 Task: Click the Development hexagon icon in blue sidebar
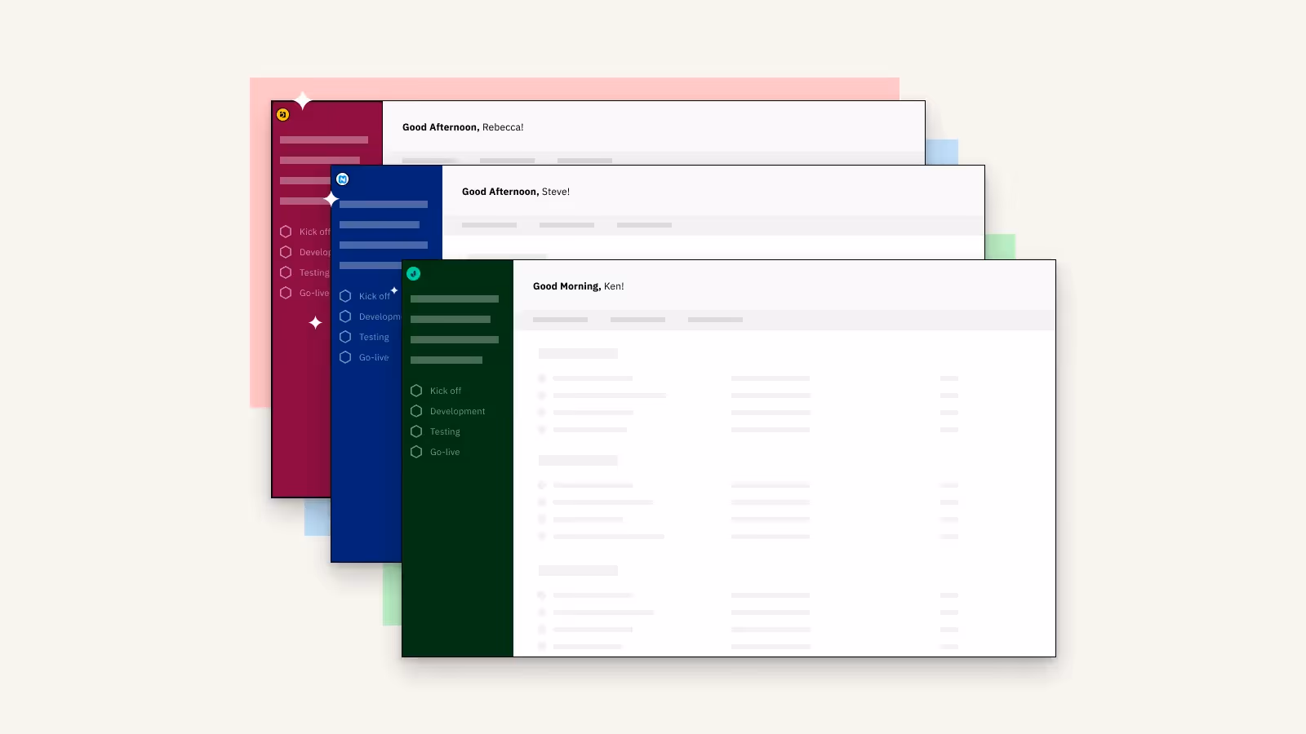pos(345,316)
